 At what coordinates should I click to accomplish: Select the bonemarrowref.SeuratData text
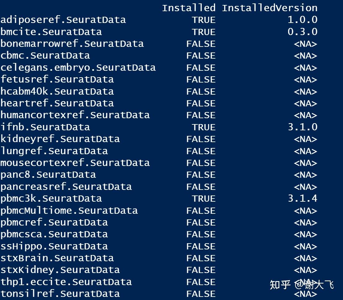pyautogui.click(x=72, y=44)
